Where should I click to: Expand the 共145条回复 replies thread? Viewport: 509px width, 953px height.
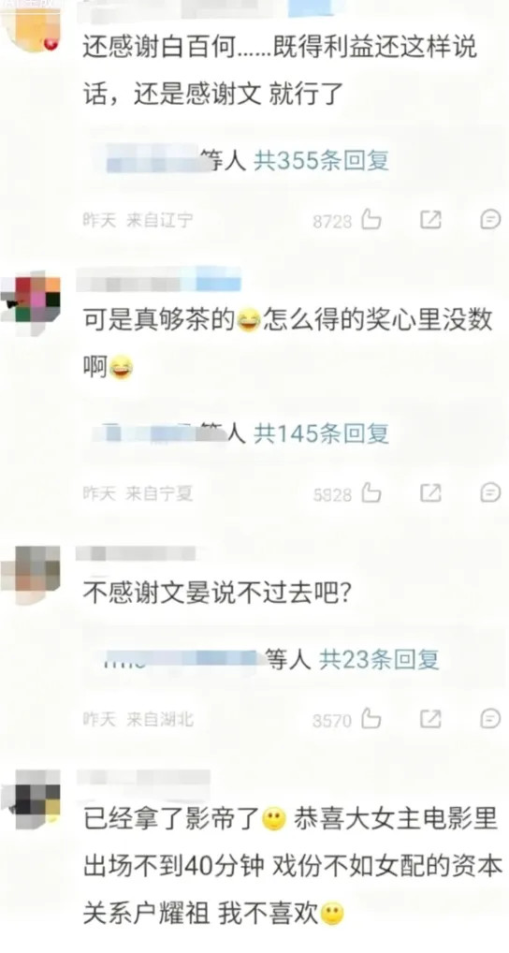point(321,433)
